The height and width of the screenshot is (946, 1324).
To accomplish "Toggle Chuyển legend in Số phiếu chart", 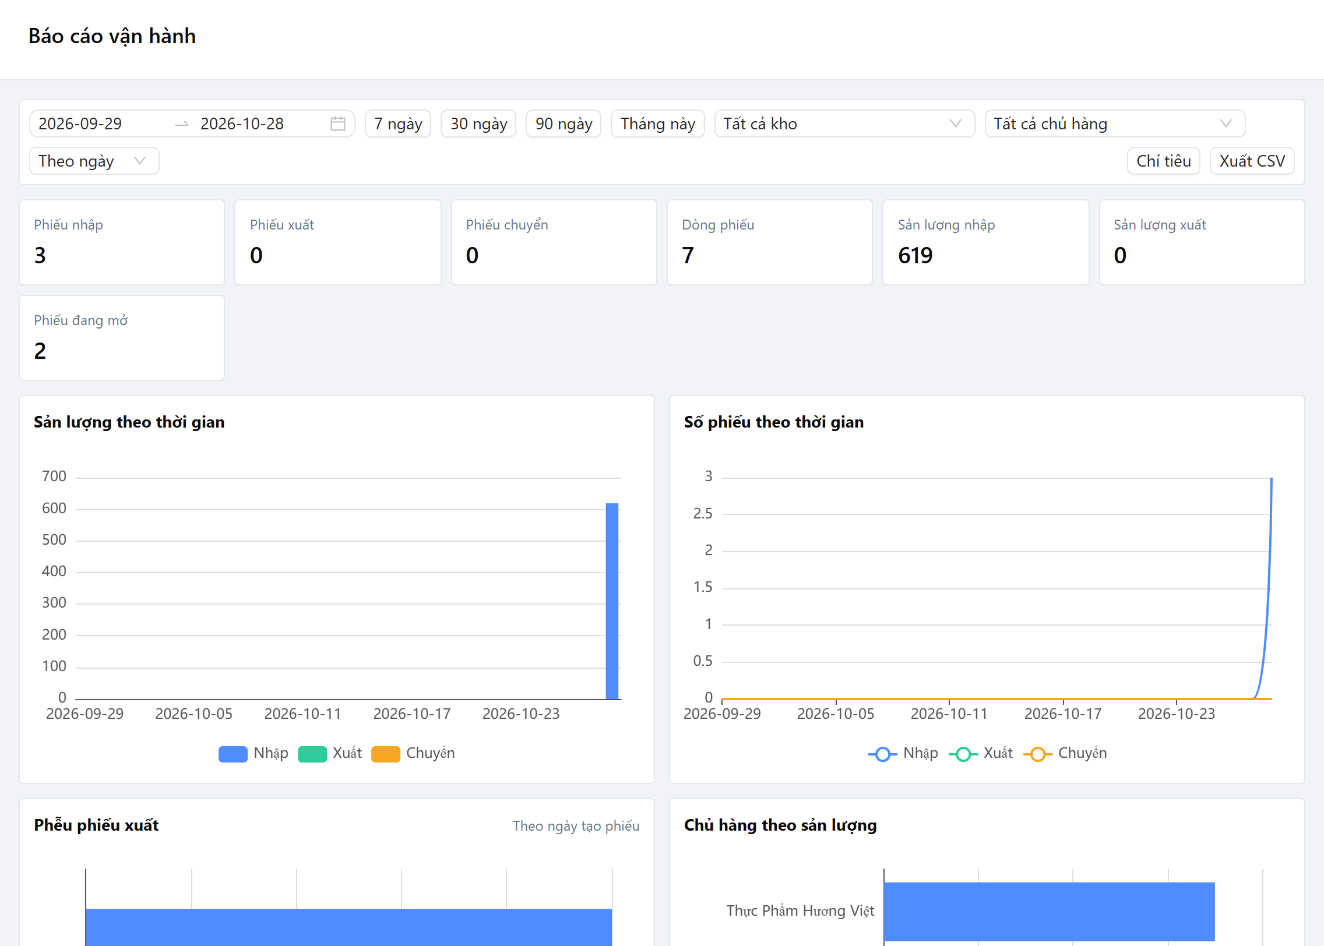I will (x=1065, y=753).
